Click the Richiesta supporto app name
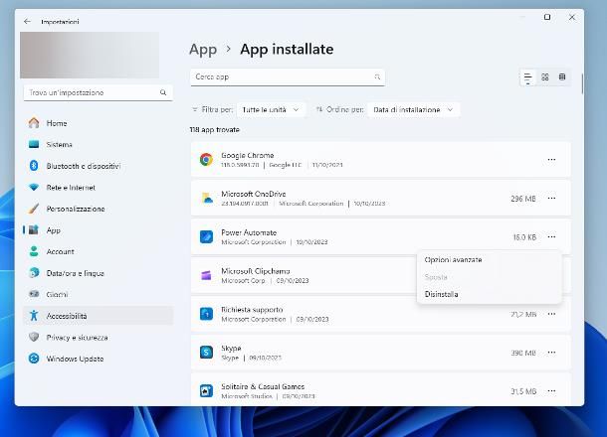This screenshot has width=607, height=437. [252, 310]
